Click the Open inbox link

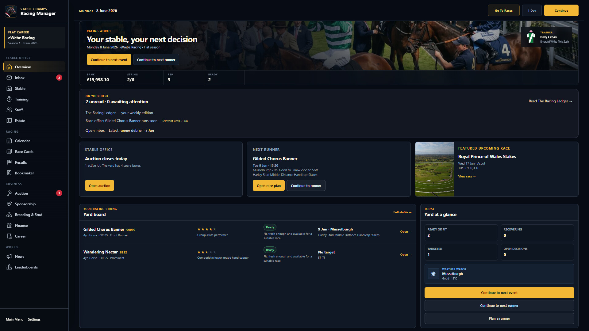[x=95, y=131]
